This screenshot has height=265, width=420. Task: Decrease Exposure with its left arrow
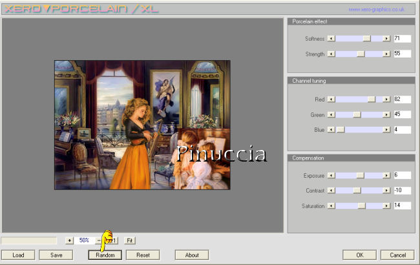(331, 176)
